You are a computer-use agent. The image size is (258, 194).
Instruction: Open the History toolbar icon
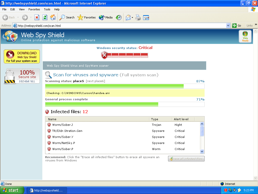coord(119,17)
